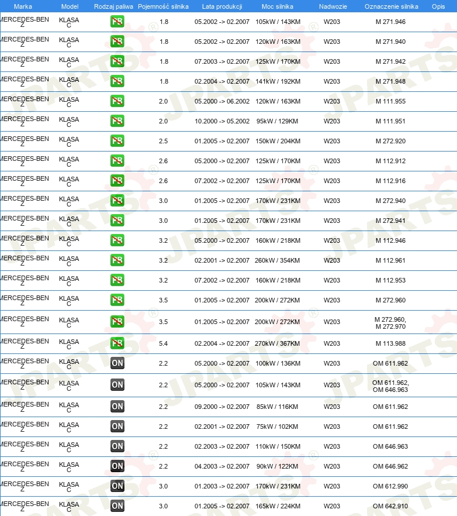Click the Lata produkcji column header

[222, 6]
